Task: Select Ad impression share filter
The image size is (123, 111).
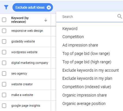Action: (80, 45)
